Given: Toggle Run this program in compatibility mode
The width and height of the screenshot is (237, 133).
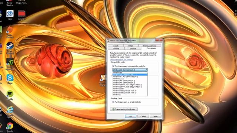Looking at the screenshot, I should tap(113, 66).
